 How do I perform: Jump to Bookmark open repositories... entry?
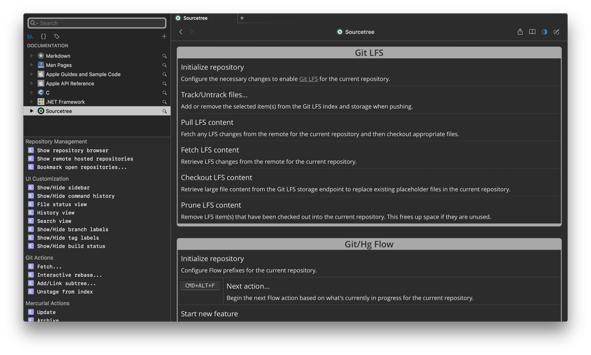click(x=82, y=167)
